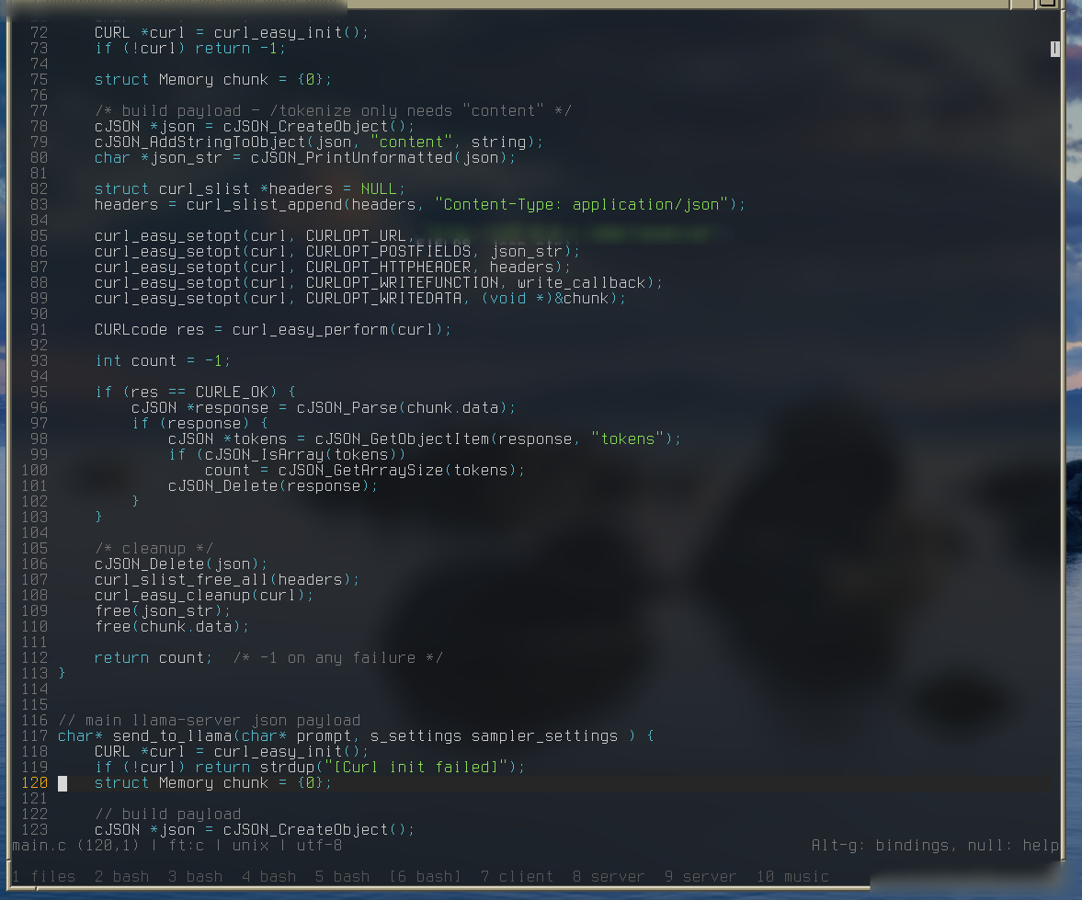Image resolution: width=1082 pixels, height=900 pixels.
Task: Click the main.c filename in status line
Action: pos(40,846)
